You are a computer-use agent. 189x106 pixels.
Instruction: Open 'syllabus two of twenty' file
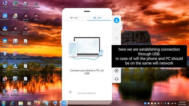point(15,31)
